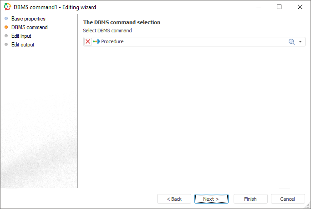Image resolution: width=311 pixels, height=209 pixels.
Task: Click the orange bullet beside DBMS command
Action: 6,27
